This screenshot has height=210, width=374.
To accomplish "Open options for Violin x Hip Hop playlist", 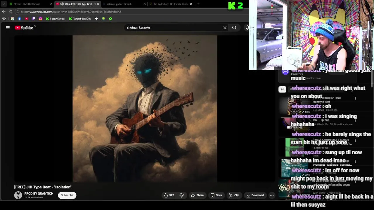I will tap(355, 182).
